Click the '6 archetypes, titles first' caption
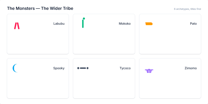 pyautogui.click(x=187, y=9)
